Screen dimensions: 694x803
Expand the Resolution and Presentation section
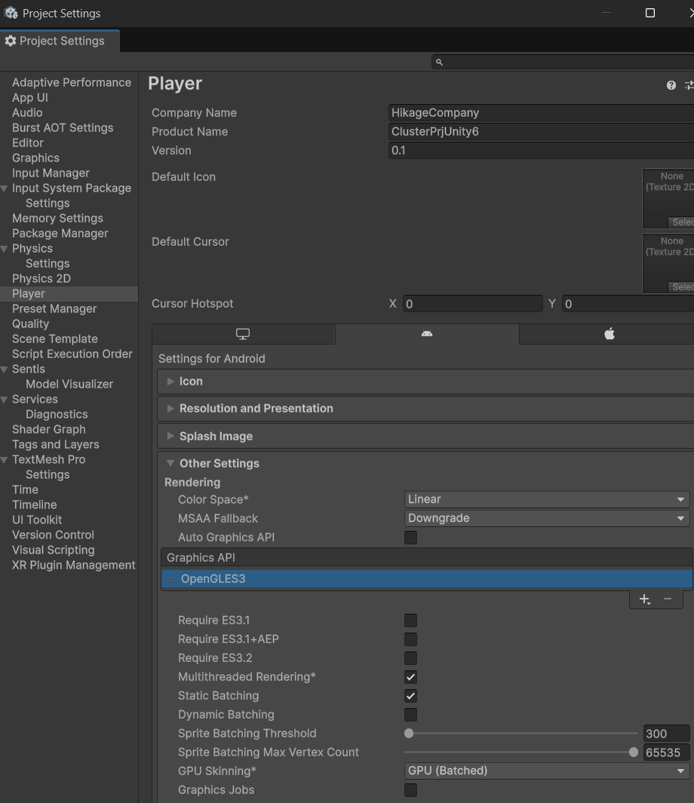tap(256, 409)
